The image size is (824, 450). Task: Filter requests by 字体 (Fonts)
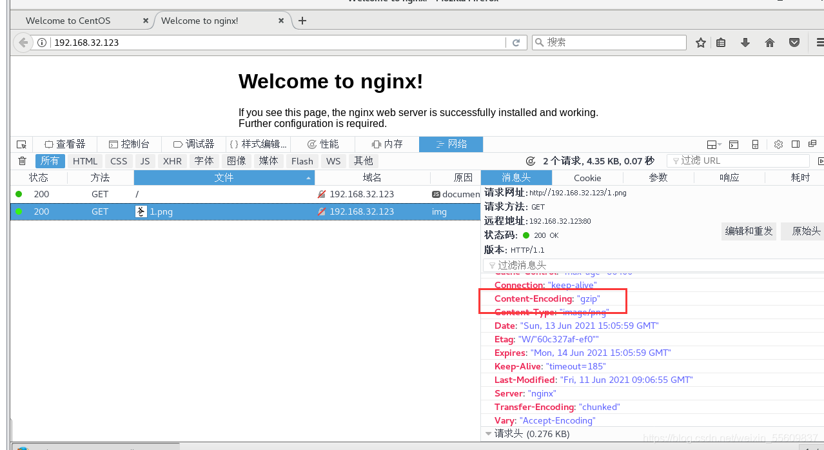(x=204, y=161)
